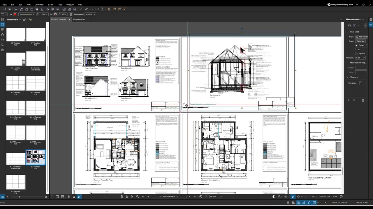
Task: Go to previous view
Action: [201, 197]
